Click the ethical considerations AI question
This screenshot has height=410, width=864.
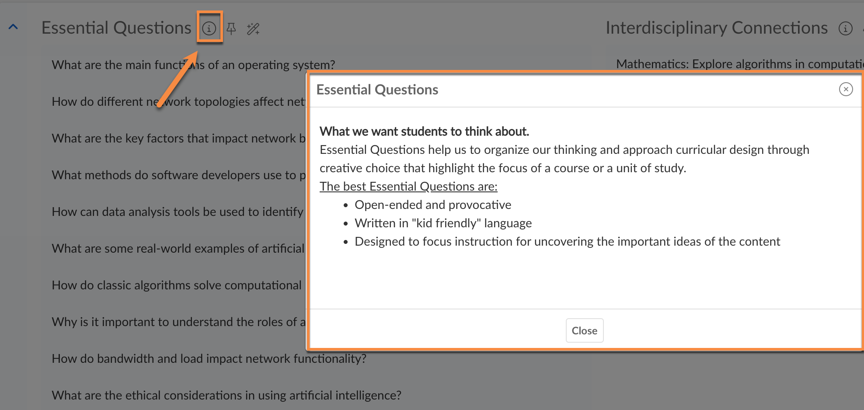coord(226,395)
